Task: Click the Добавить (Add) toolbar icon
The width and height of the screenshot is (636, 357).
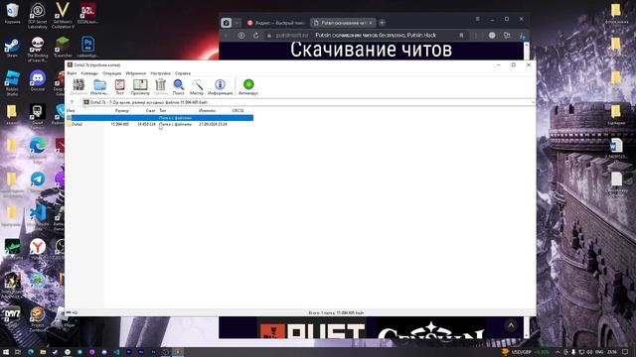Action: pos(79,86)
